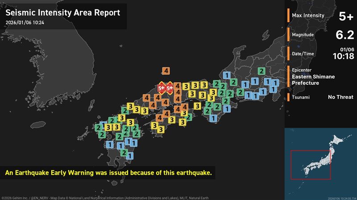
Task: Click the southernmost green 2 marker in Kyushu
Action: tap(124, 152)
